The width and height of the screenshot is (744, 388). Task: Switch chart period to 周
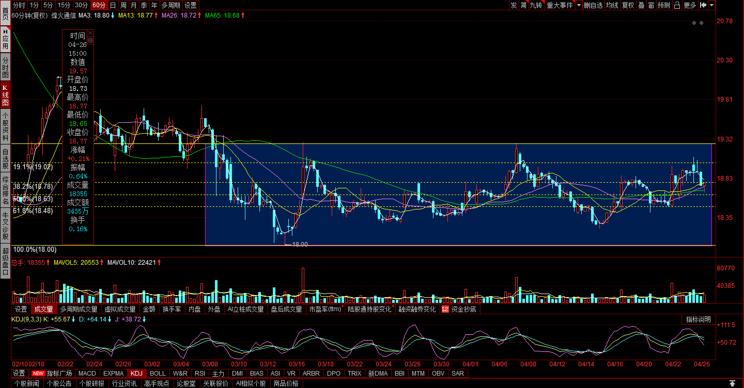coord(123,5)
